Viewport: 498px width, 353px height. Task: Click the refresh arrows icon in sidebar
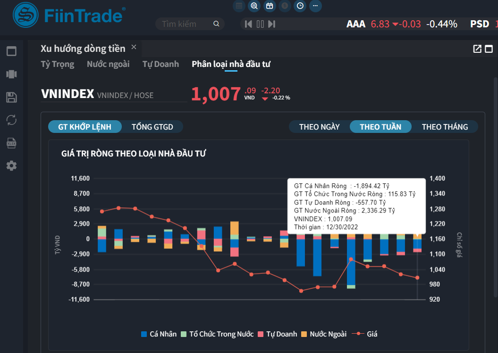[11, 120]
